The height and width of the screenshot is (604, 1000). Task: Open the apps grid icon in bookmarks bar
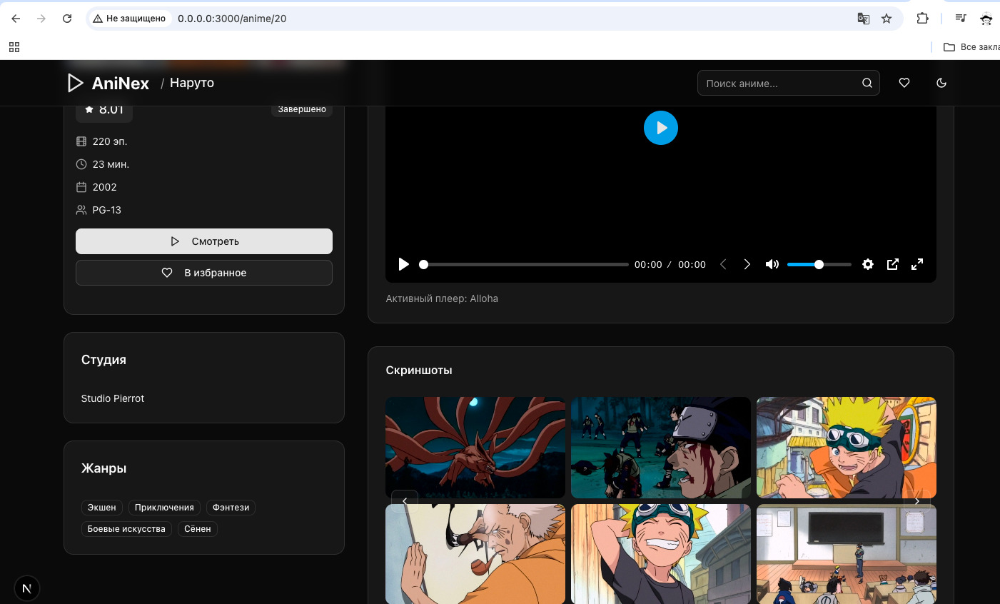(x=14, y=47)
